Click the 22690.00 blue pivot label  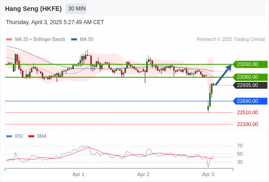250,101
